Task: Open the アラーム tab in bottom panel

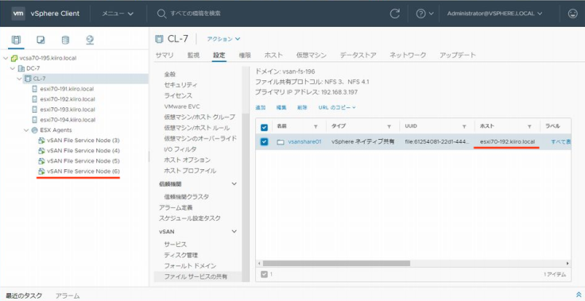Action: (x=68, y=295)
